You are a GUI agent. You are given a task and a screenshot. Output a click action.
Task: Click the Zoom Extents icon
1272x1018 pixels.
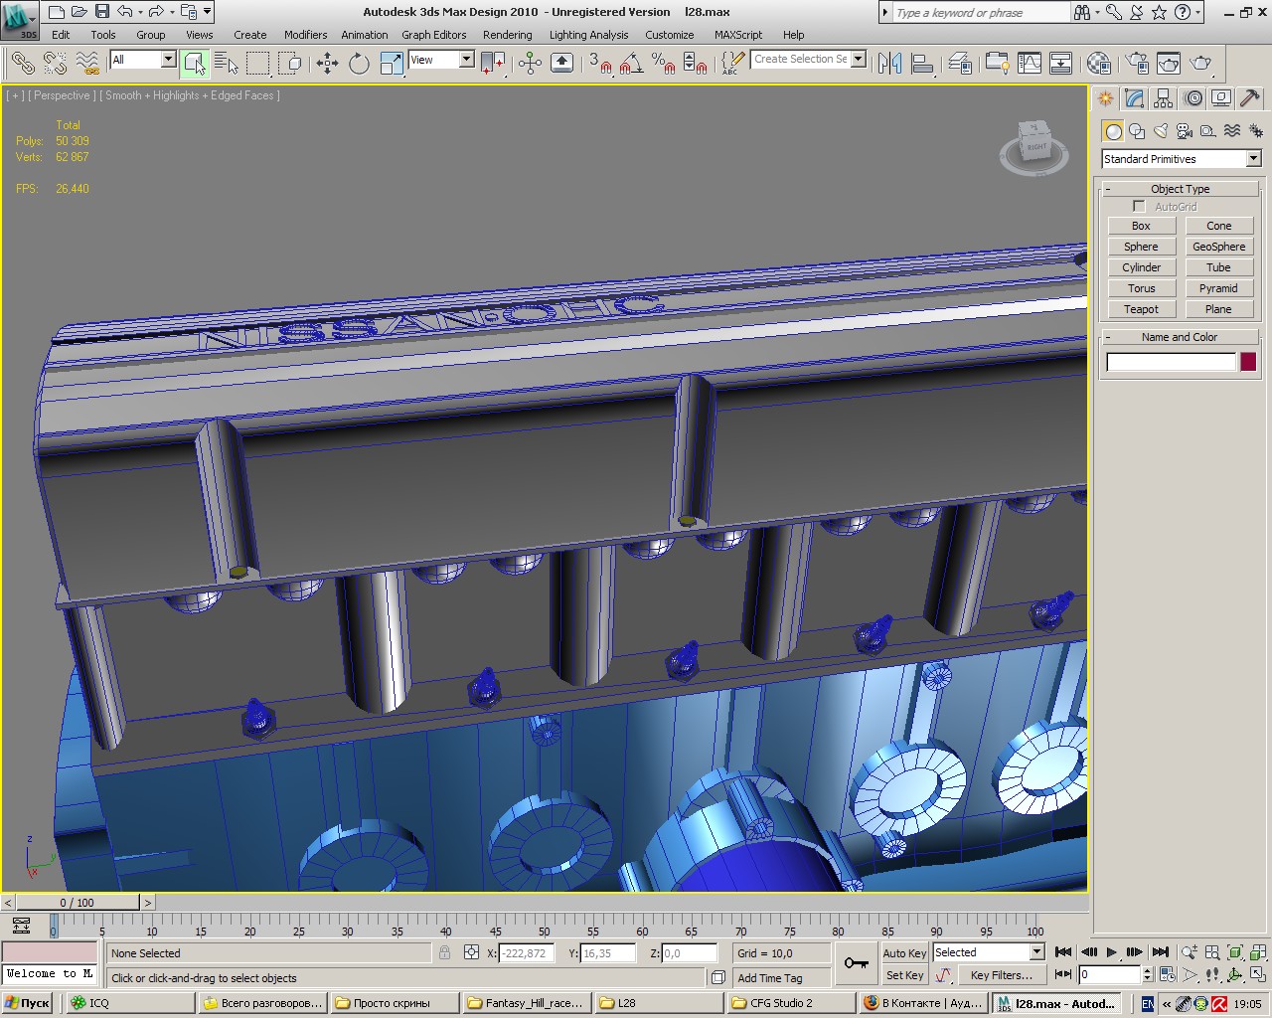tap(1234, 952)
